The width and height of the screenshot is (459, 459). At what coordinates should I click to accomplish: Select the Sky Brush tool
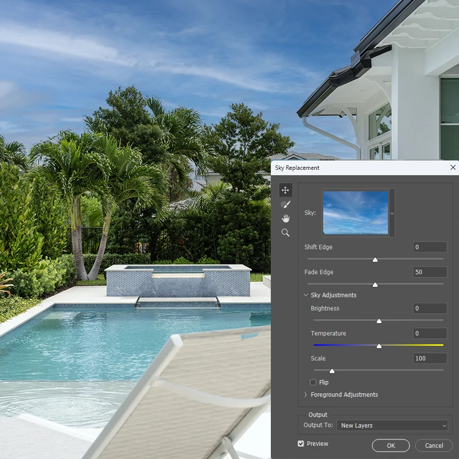click(285, 204)
